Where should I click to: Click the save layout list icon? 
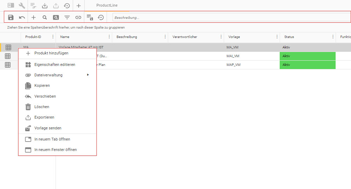click(89, 17)
